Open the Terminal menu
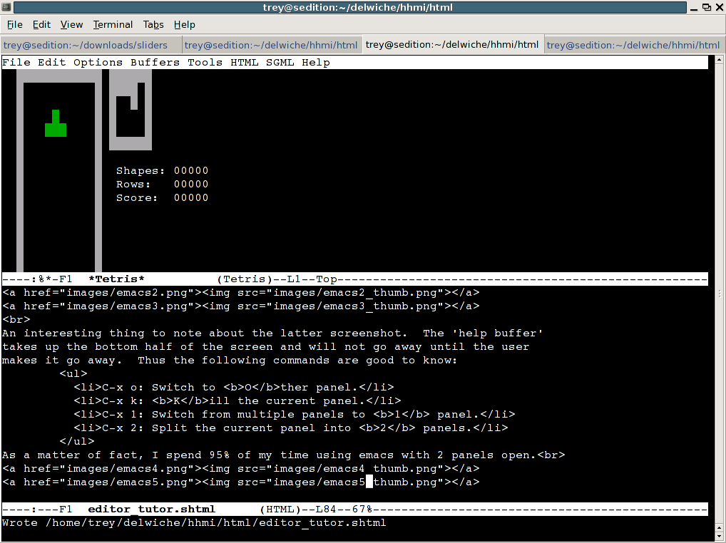 pos(113,24)
